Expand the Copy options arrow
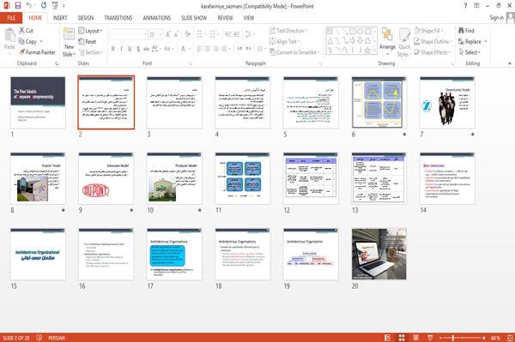Screen dimensions: 515x342 tap(41, 42)
